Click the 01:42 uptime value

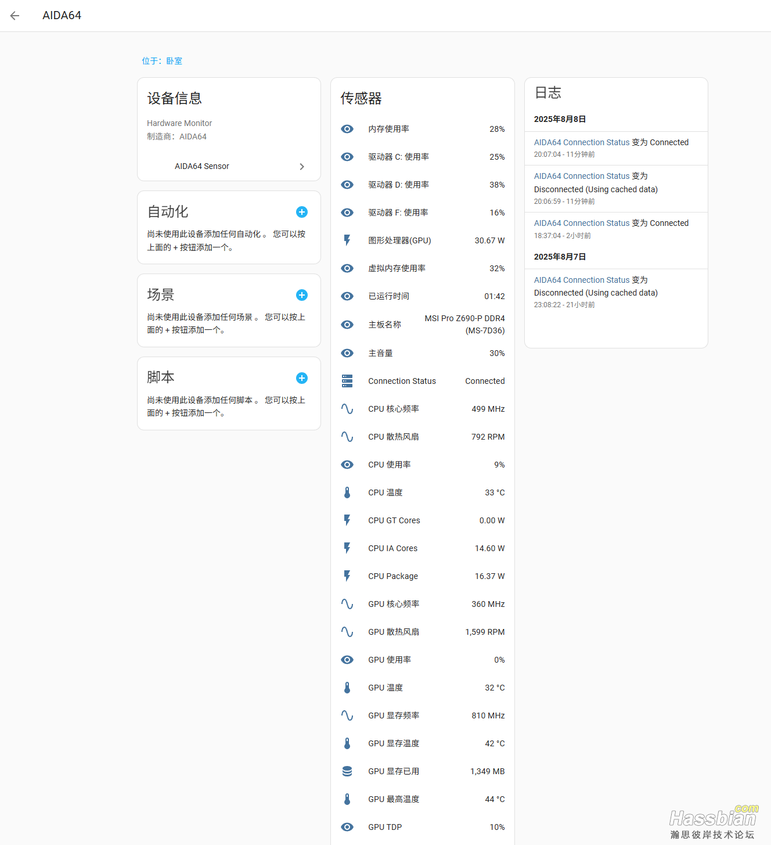(x=495, y=296)
